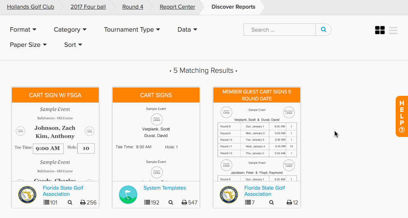Click the 5 Matching Results text
Viewport: 408px width, 218px height.
tap(204, 70)
